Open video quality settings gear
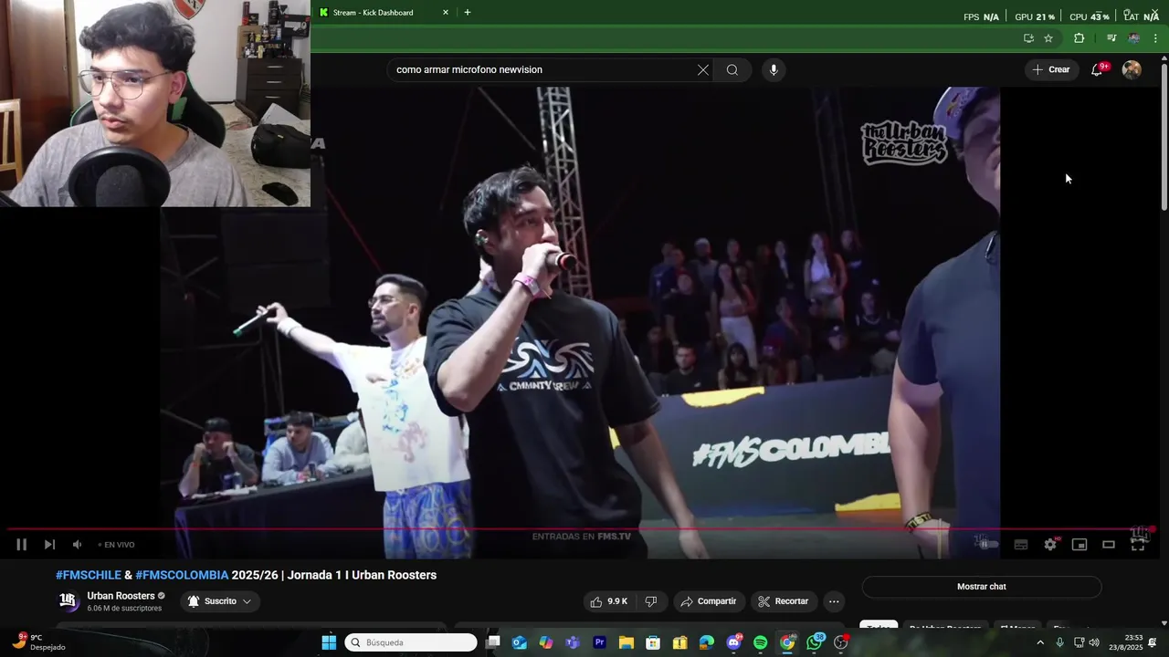 click(x=1050, y=545)
